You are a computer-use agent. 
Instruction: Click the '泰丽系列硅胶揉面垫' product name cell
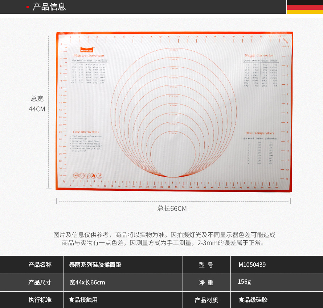coord(123,265)
